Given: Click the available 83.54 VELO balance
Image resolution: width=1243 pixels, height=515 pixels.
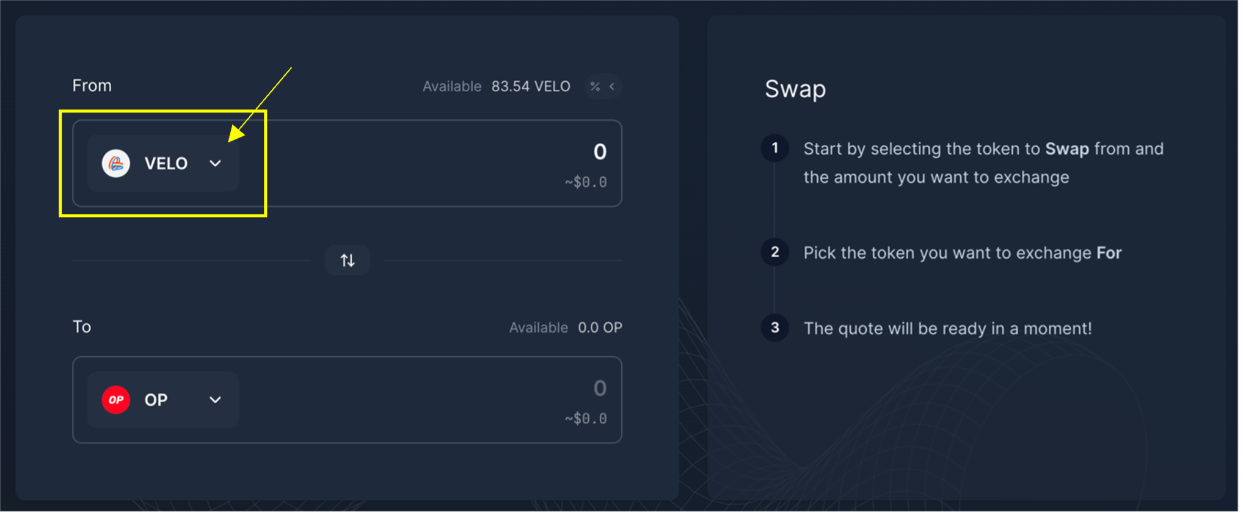Looking at the screenshot, I should pos(532,87).
